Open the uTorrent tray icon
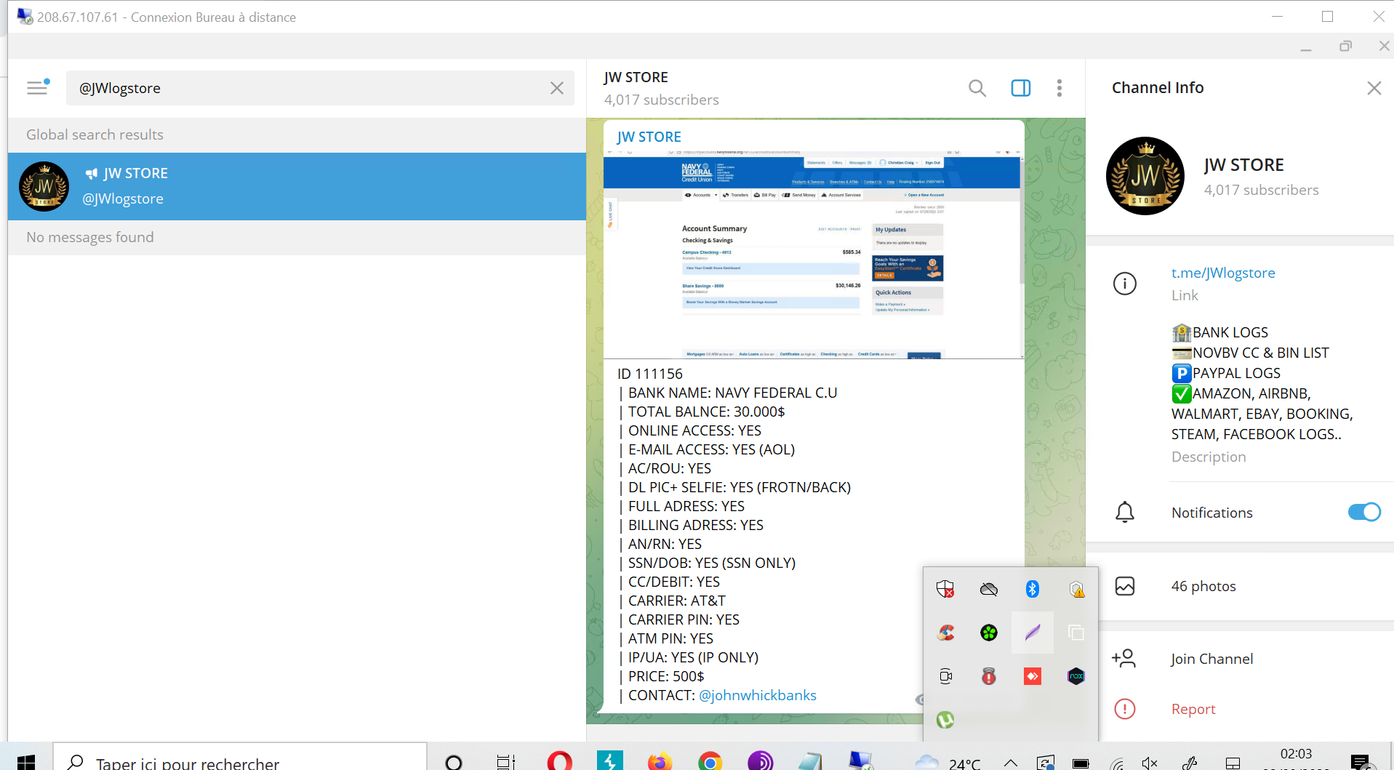 coord(945,720)
